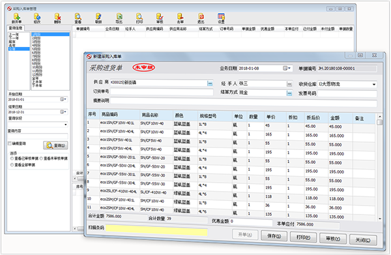Enable the 模糊查询 fuzzy search checkbox

(10, 143)
